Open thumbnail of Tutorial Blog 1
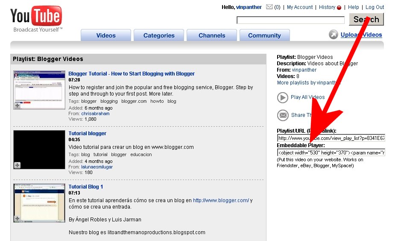The height and width of the screenshot is (241, 398). (39, 203)
